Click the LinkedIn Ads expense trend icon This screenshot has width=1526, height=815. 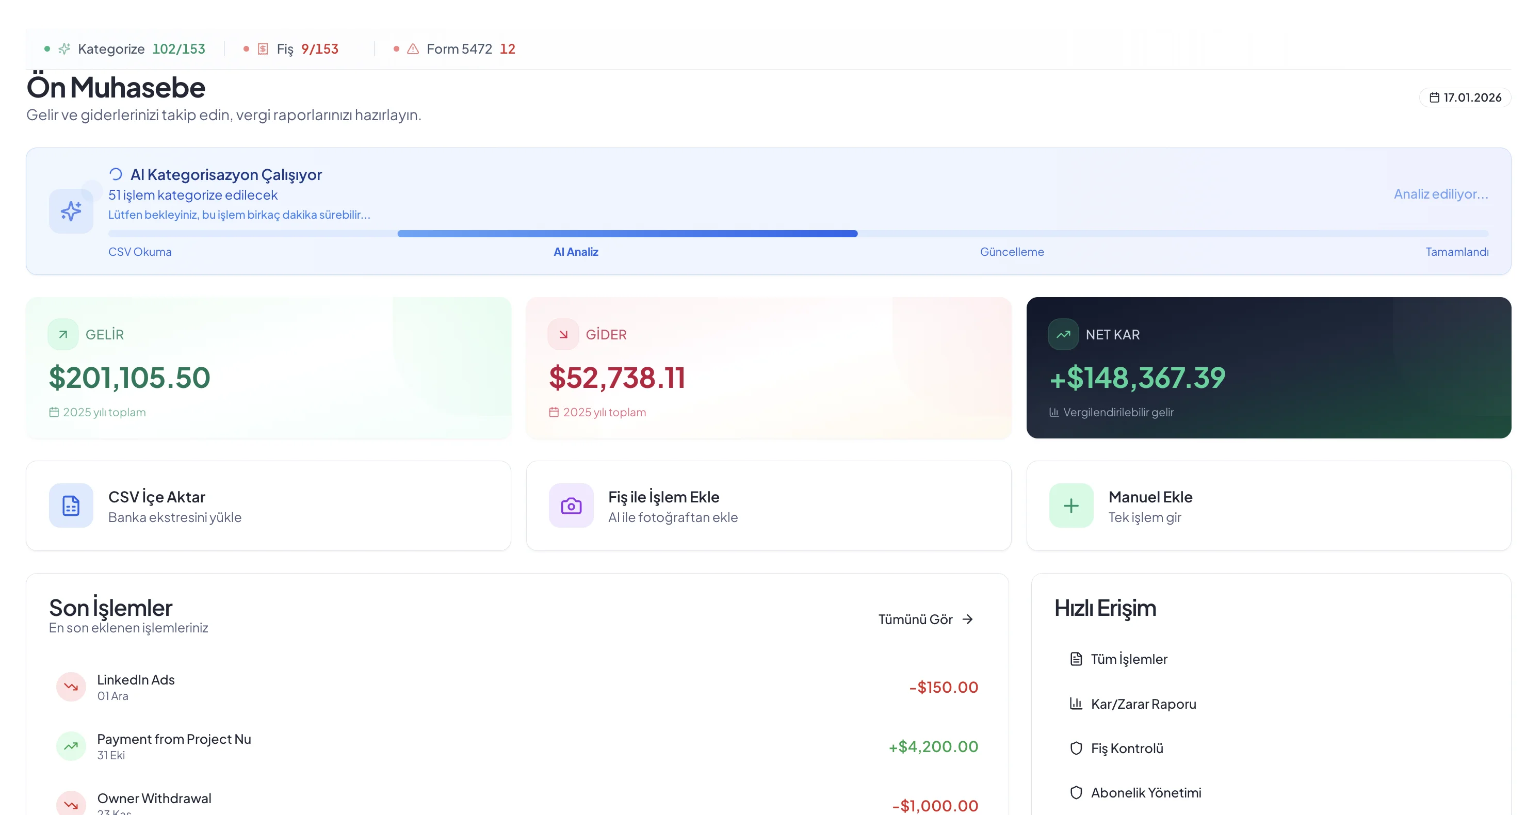71,687
